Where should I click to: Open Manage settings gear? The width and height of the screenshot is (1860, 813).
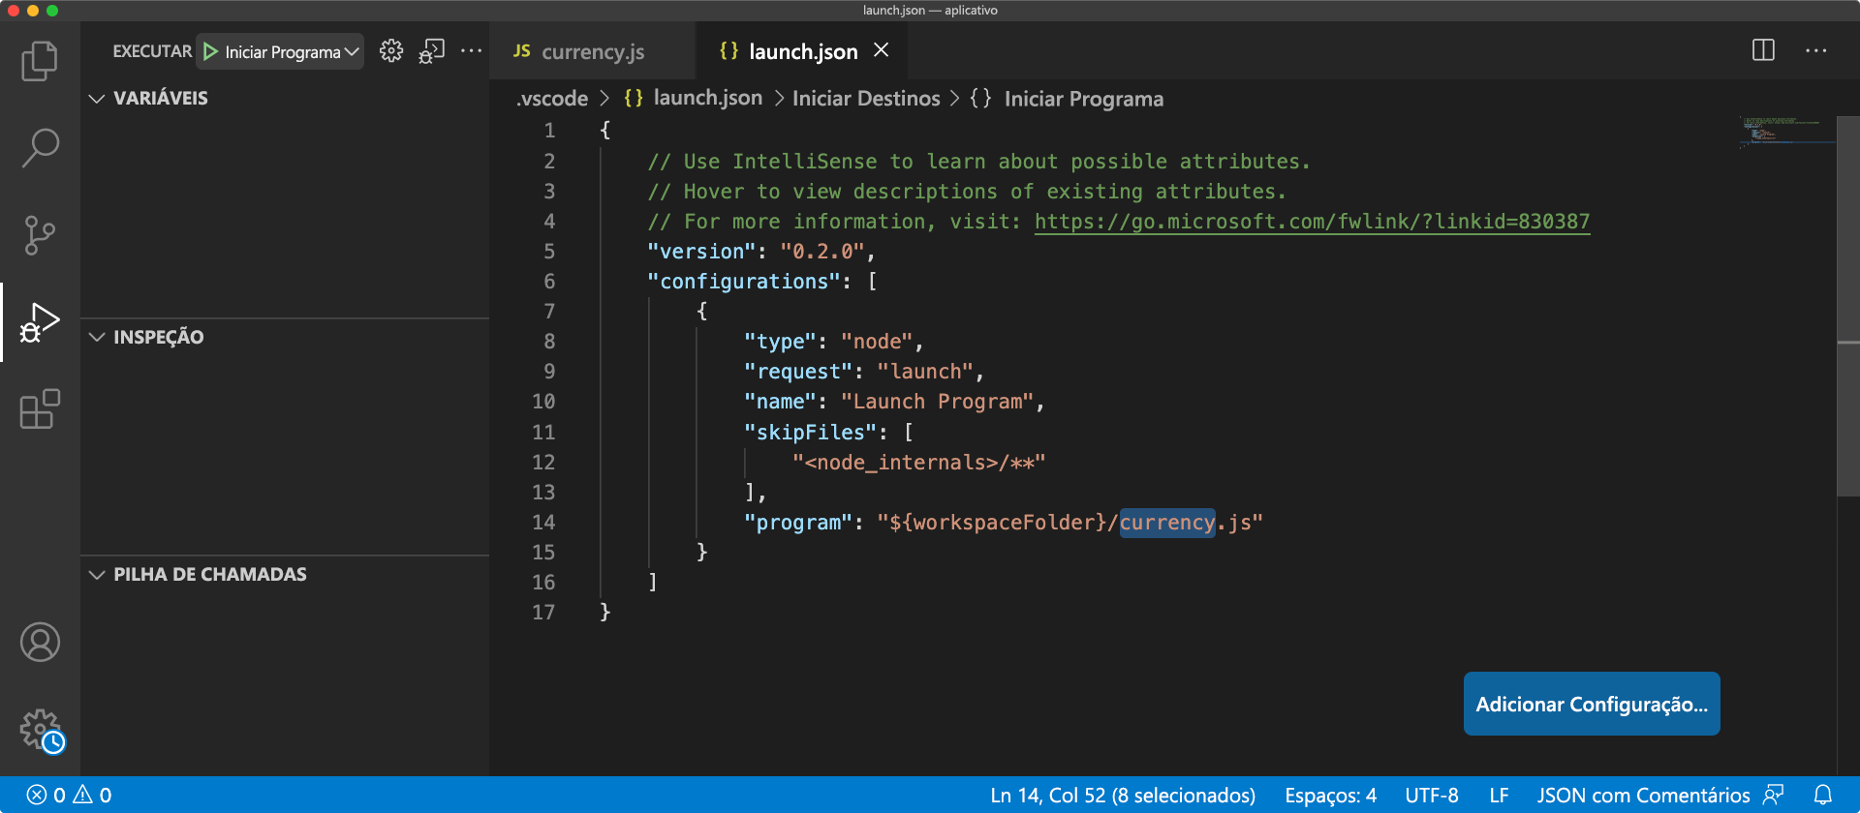[x=42, y=731]
